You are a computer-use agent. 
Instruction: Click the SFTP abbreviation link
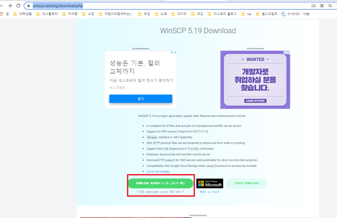[156, 143]
